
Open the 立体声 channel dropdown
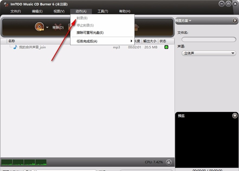209,53
